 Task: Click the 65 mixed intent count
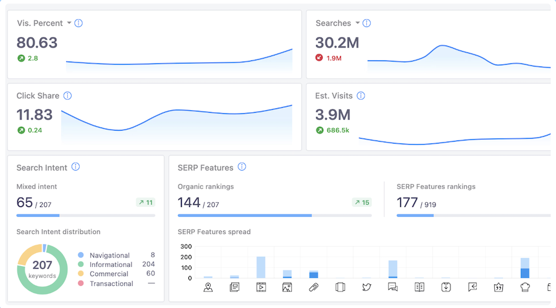coord(25,203)
